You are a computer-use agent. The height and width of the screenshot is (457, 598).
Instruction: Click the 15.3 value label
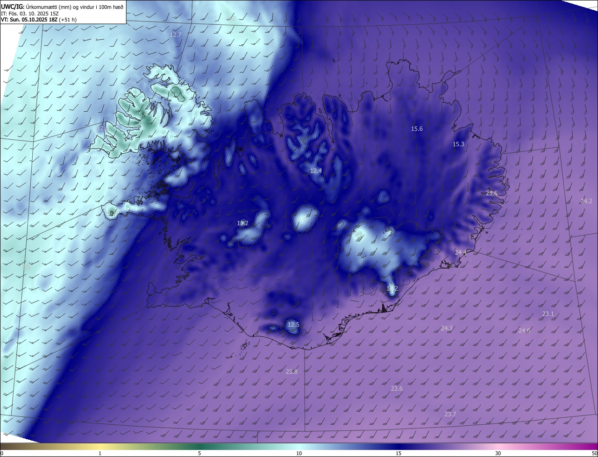(458, 144)
